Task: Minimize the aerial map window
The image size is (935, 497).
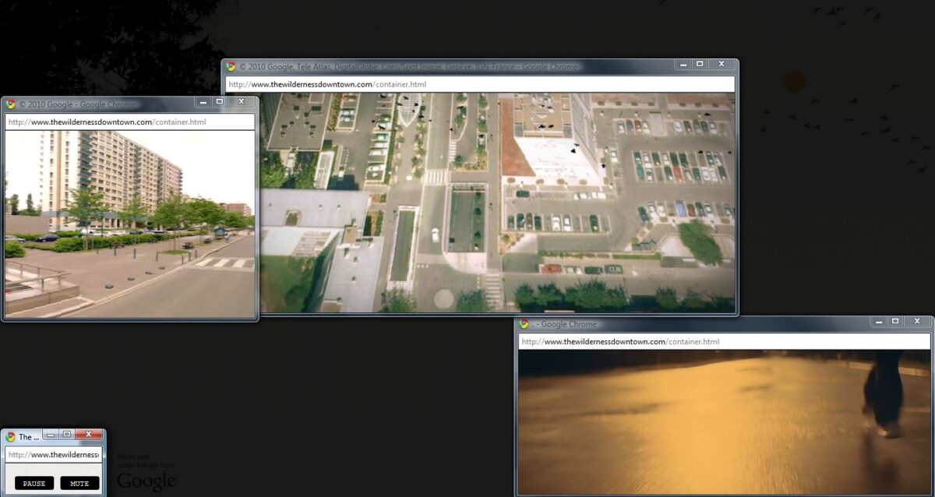Action: 683,65
